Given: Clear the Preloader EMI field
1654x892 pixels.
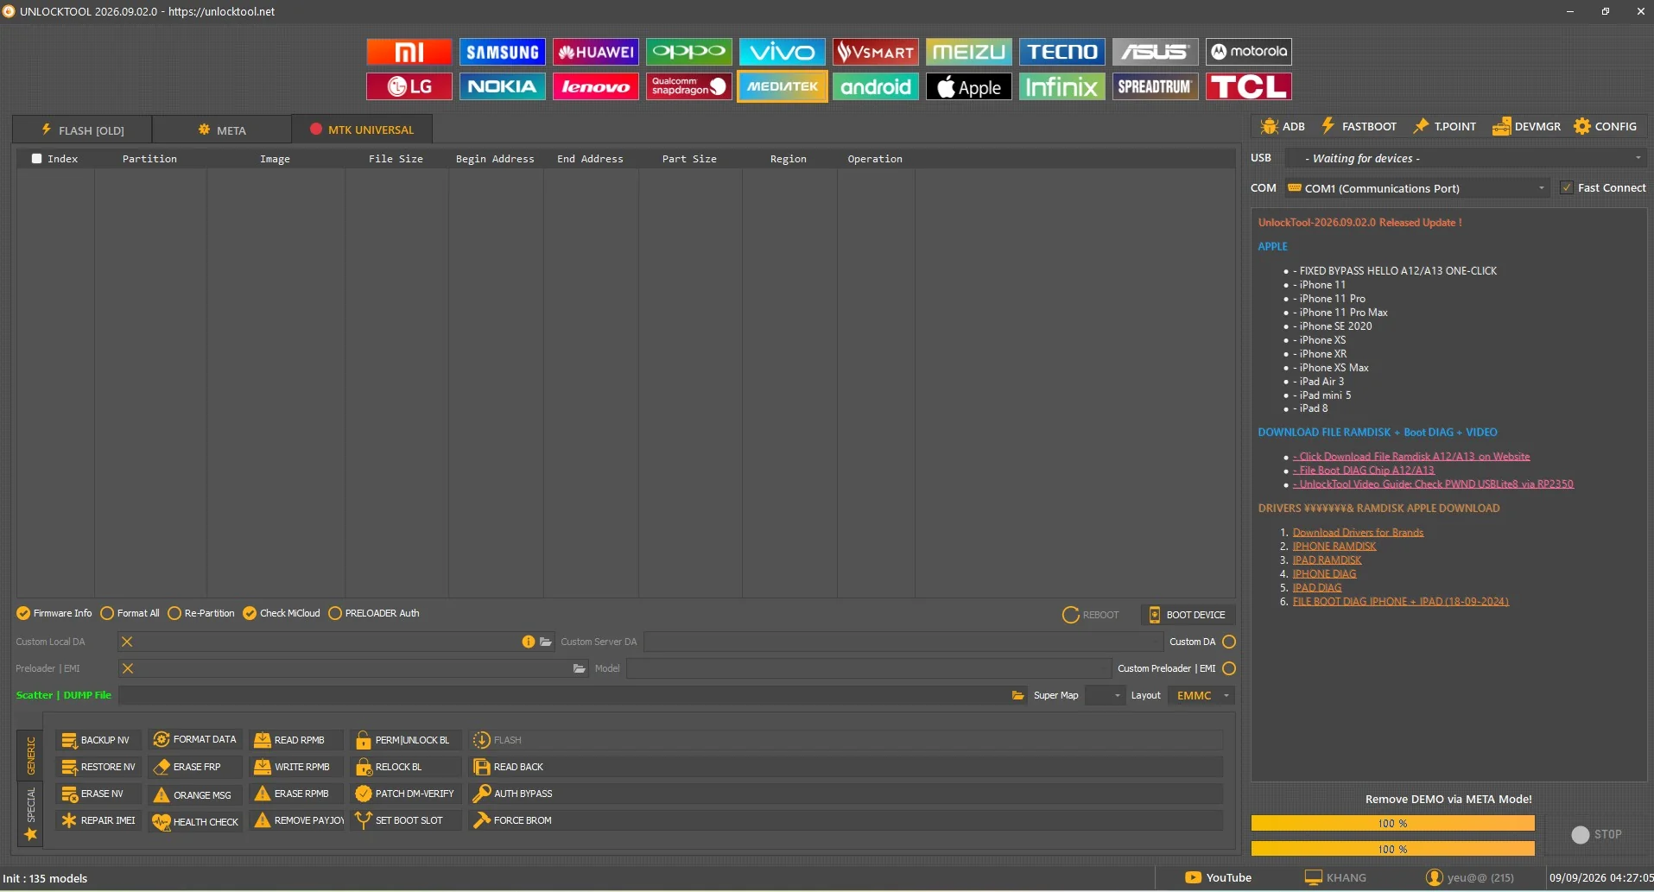Looking at the screenshot, I should (x=127, y=668).
